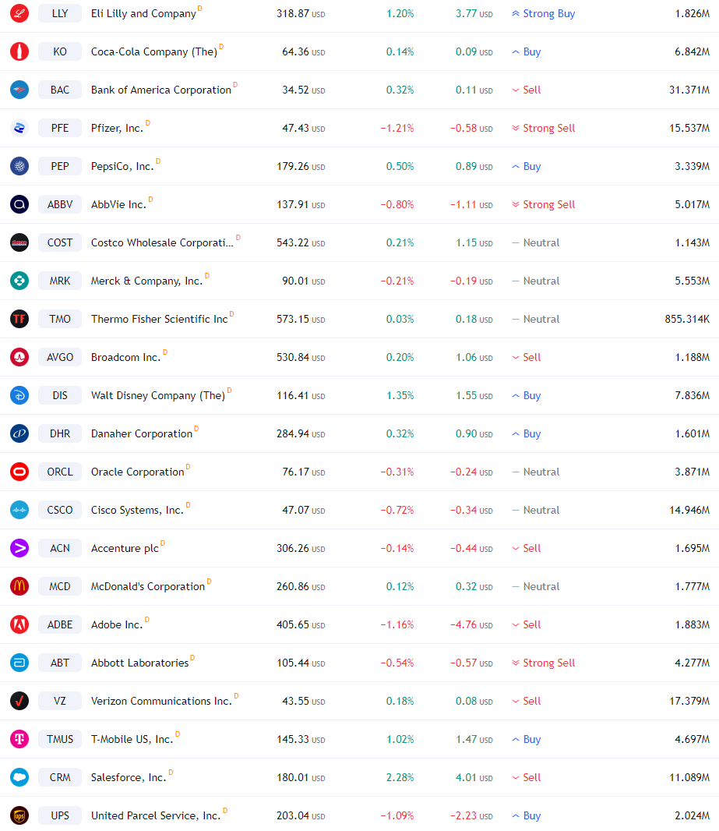Select the PFE ticker badge
This screenshot has width=719, height=831.
click(60, 128)
